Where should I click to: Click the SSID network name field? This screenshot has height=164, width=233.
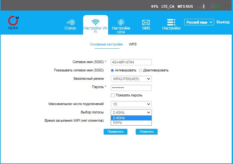[131, 62]
